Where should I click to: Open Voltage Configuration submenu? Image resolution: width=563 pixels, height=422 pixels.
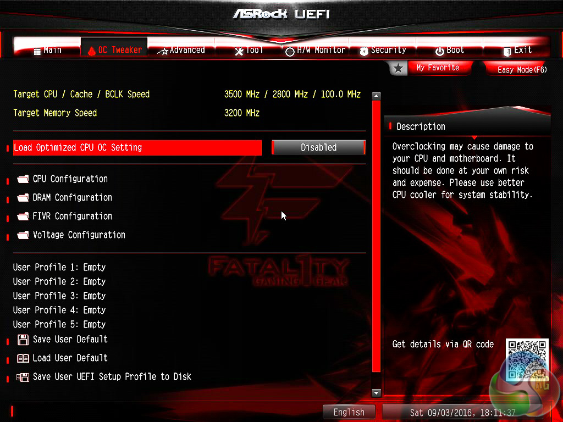[x=79, y=235]
